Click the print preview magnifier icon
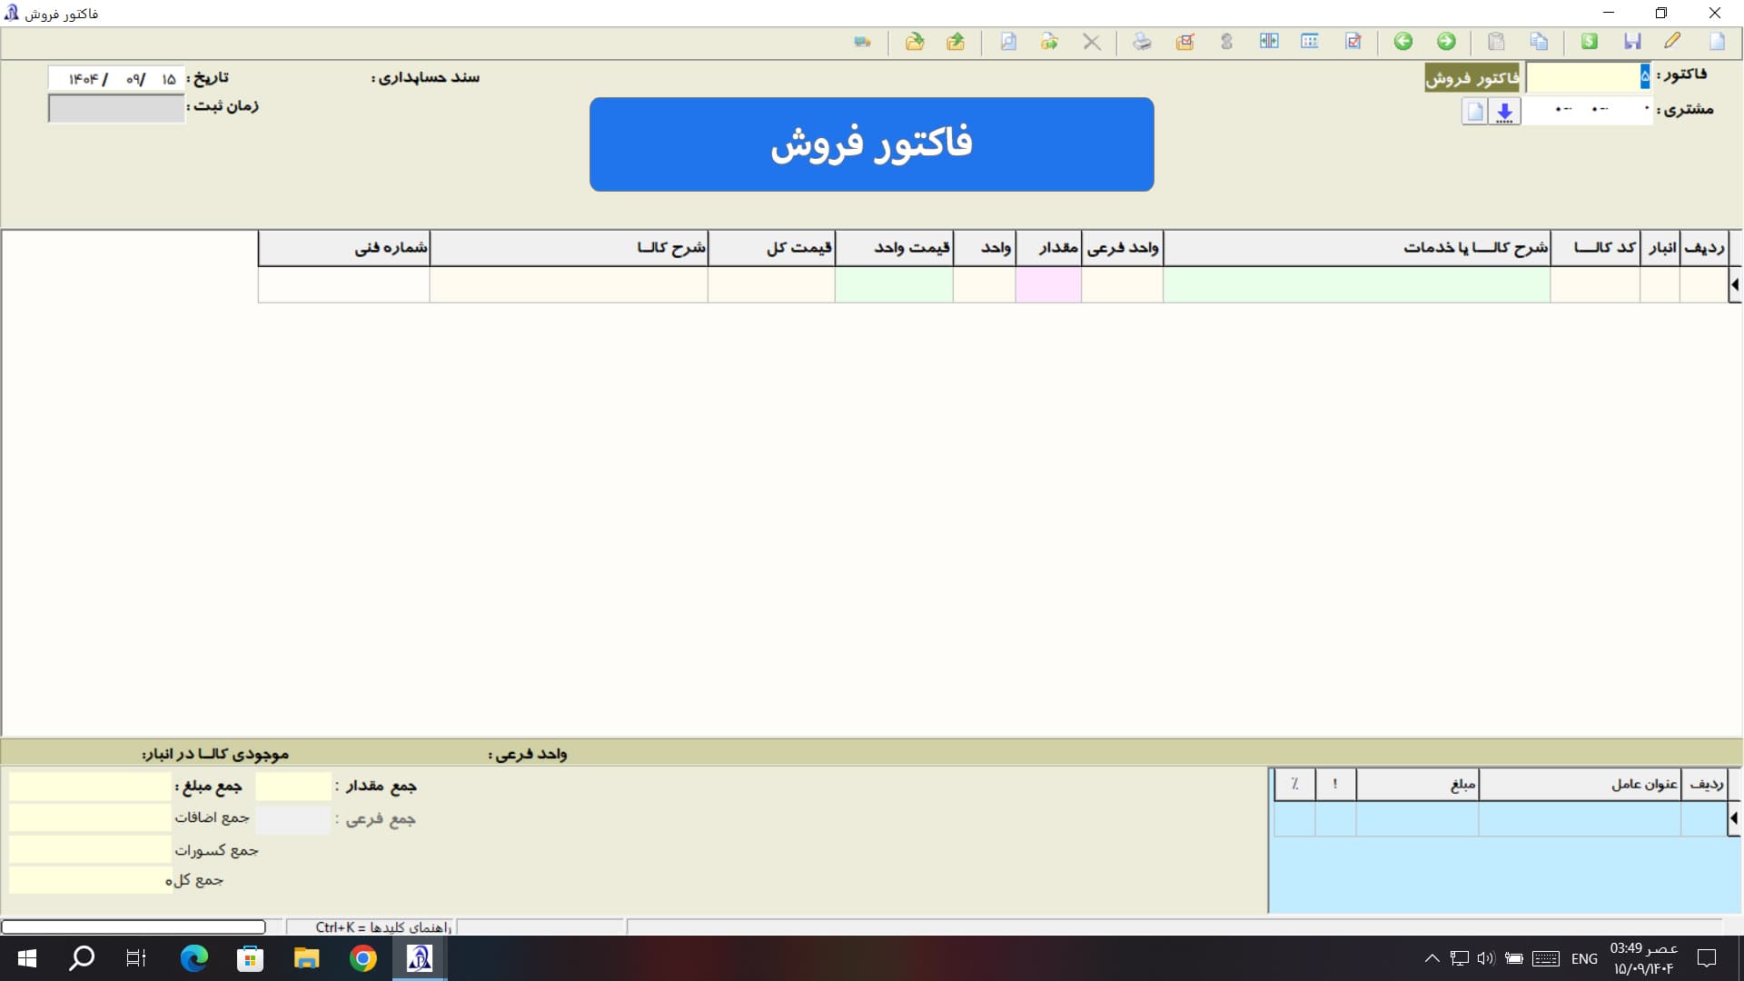1744x981 pixels. tap(1007, 42)
